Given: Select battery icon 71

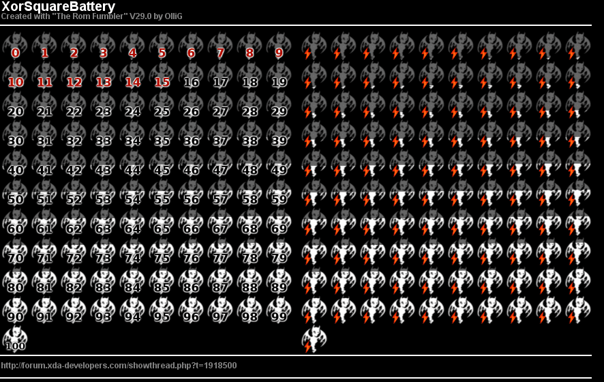Looking at the screenshot, I should (x=44, y=251).
